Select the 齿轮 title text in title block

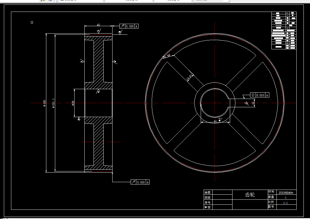tap(250, 195)
